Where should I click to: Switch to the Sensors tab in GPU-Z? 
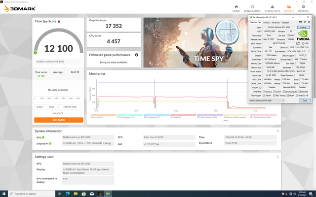266,22
